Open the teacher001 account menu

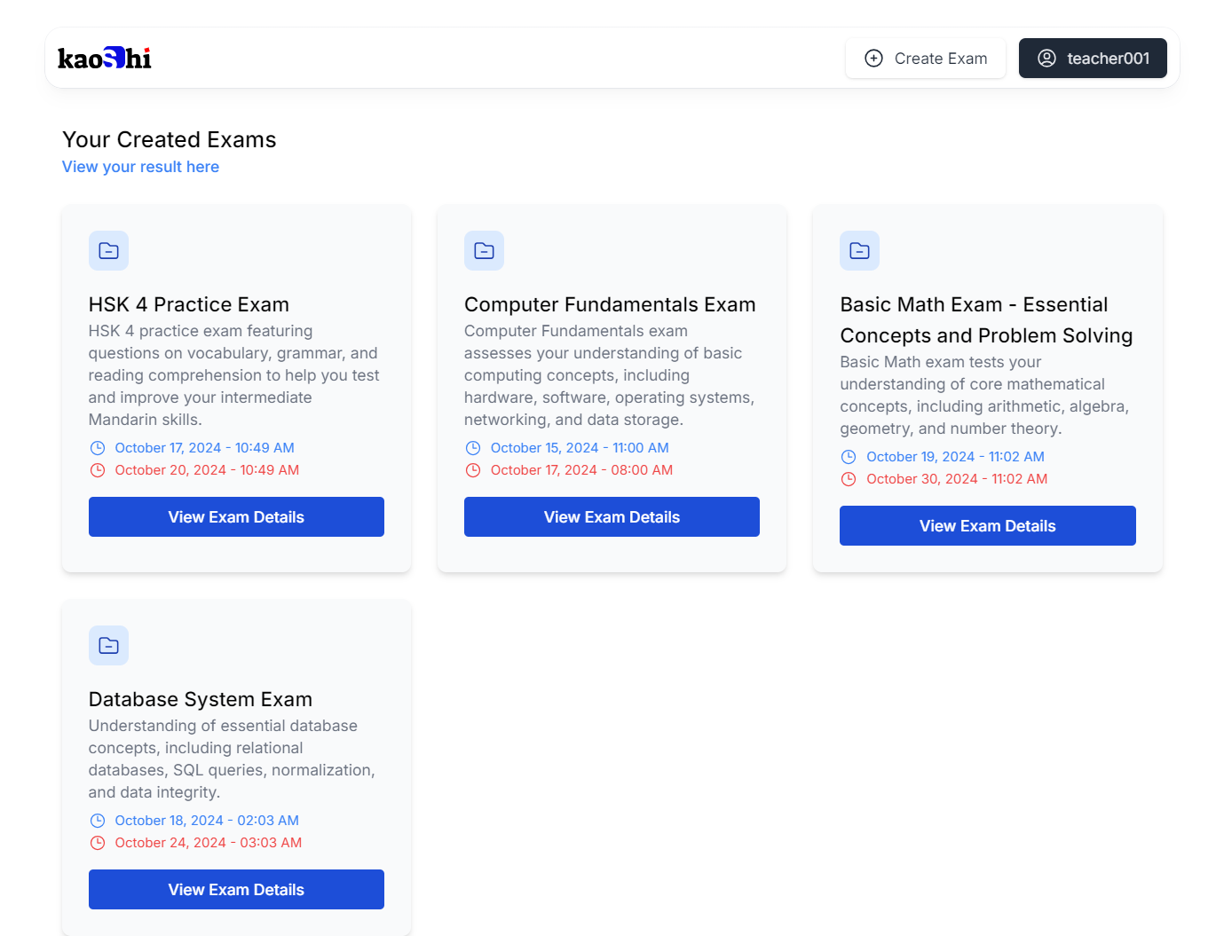1093,59
